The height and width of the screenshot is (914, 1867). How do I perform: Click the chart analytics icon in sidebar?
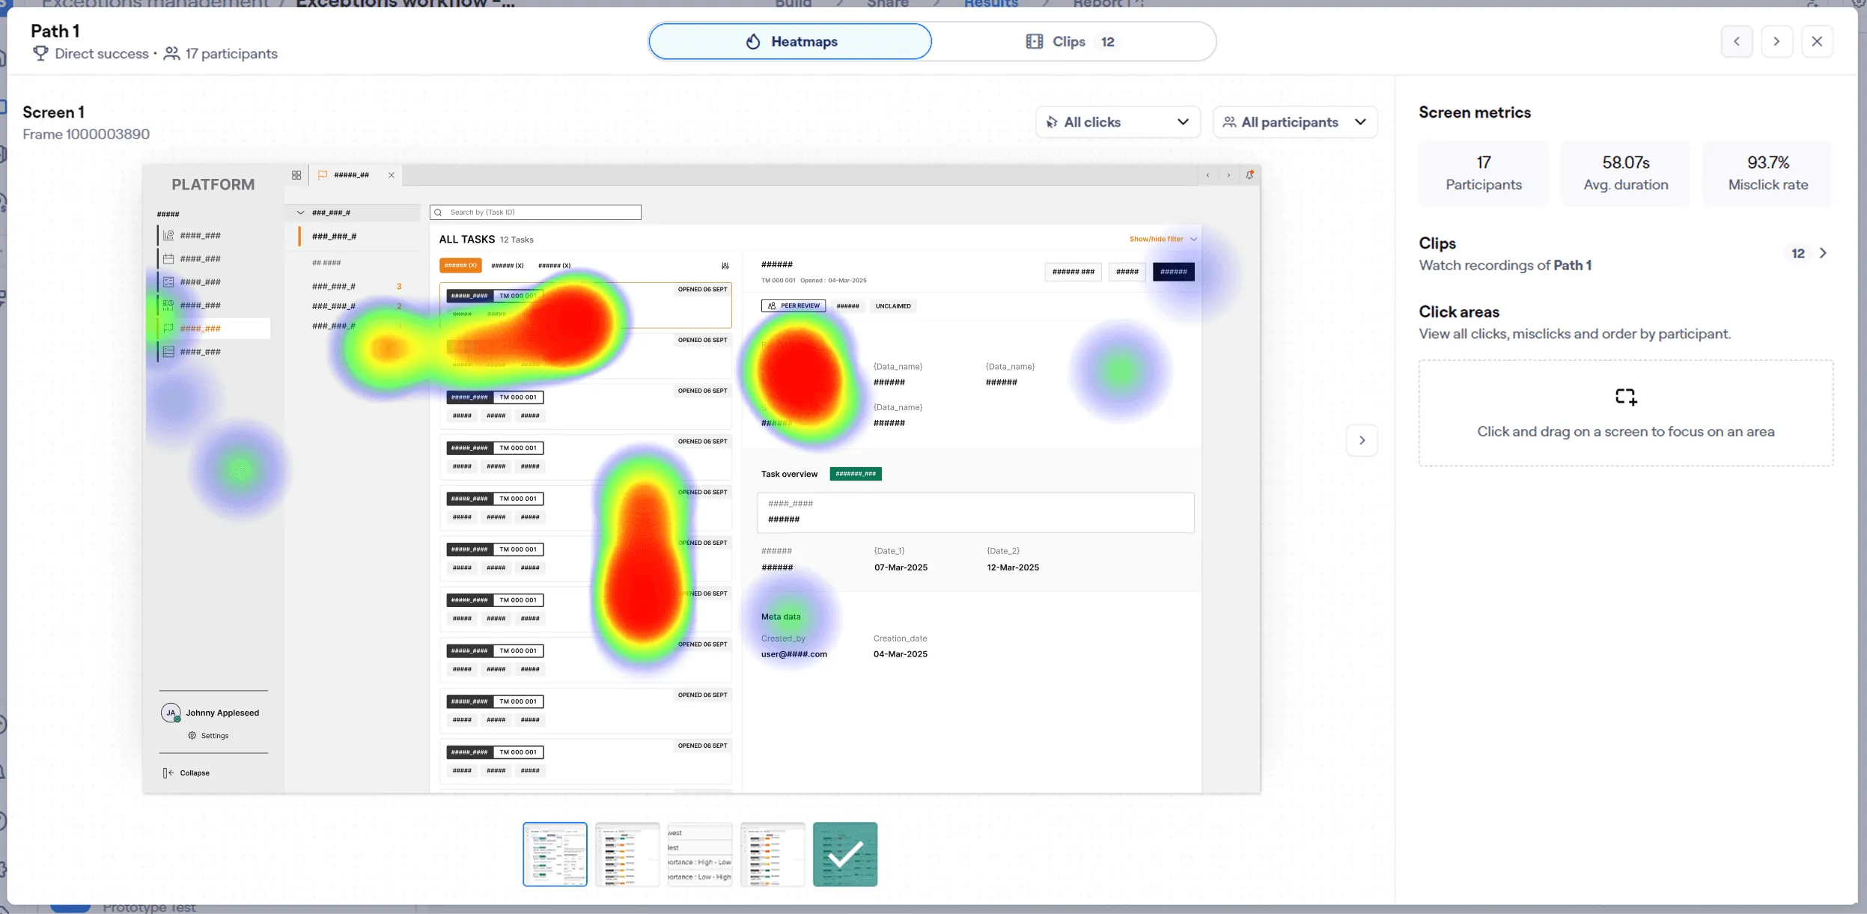pos(168,236)
